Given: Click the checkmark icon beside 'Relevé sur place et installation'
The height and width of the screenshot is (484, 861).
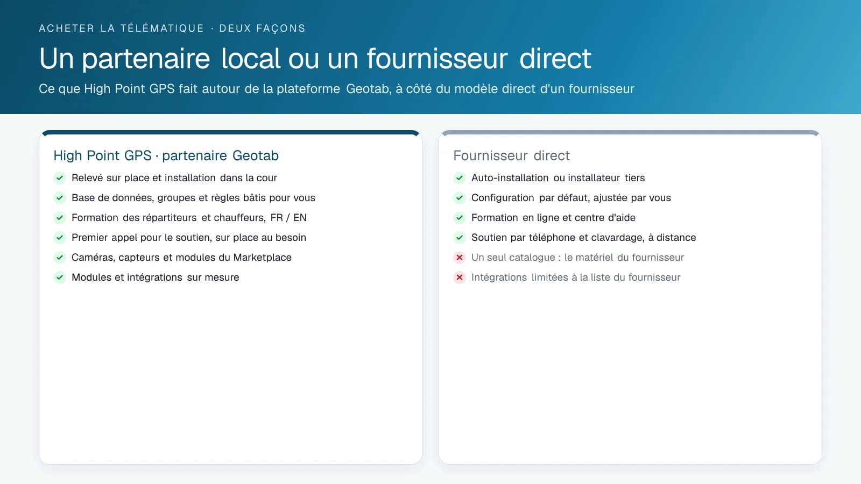Looking at the screenshot, I should coord(60,178).
